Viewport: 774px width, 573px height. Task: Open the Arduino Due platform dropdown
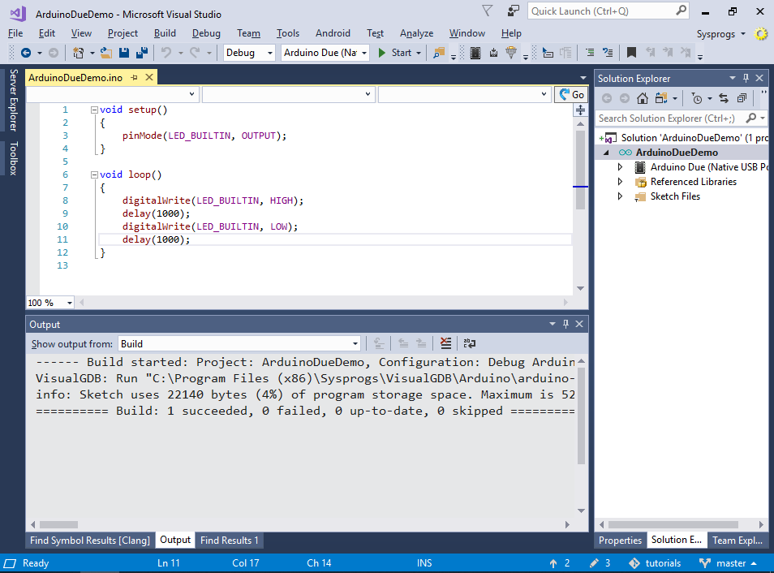325,53
